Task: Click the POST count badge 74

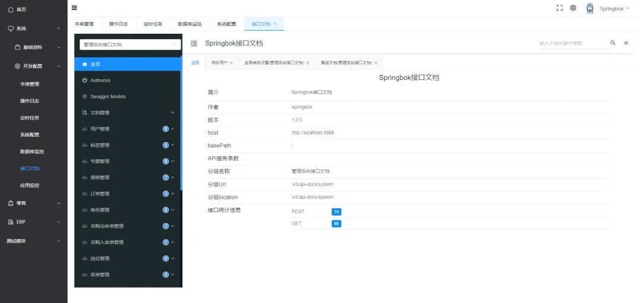Action: [337, 212]
